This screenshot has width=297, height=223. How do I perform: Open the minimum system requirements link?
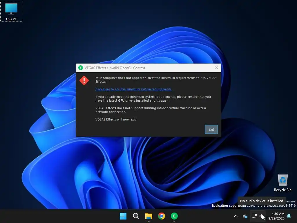[x=133, y=89]
